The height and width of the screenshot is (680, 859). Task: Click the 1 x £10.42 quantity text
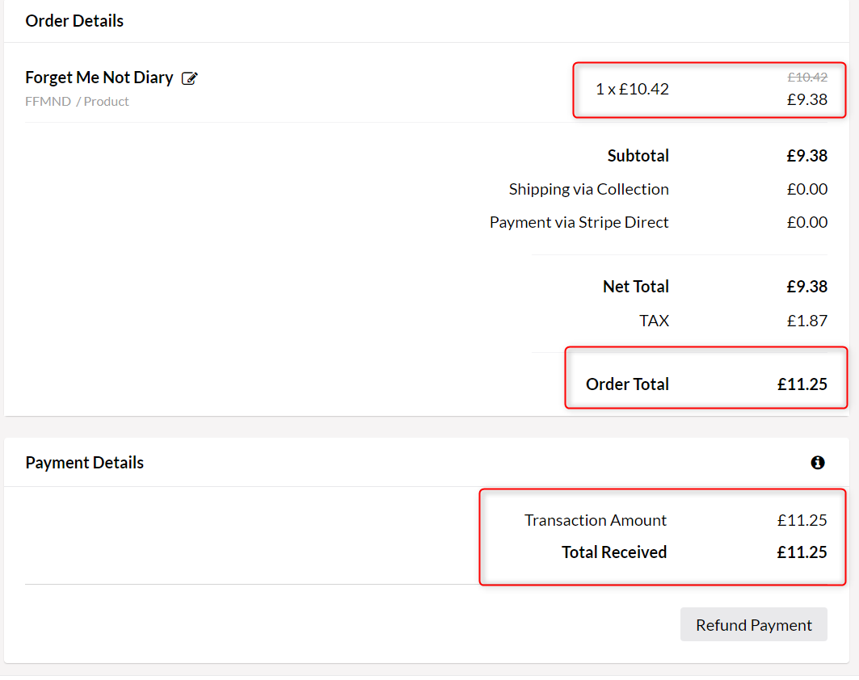click(632, 89)
